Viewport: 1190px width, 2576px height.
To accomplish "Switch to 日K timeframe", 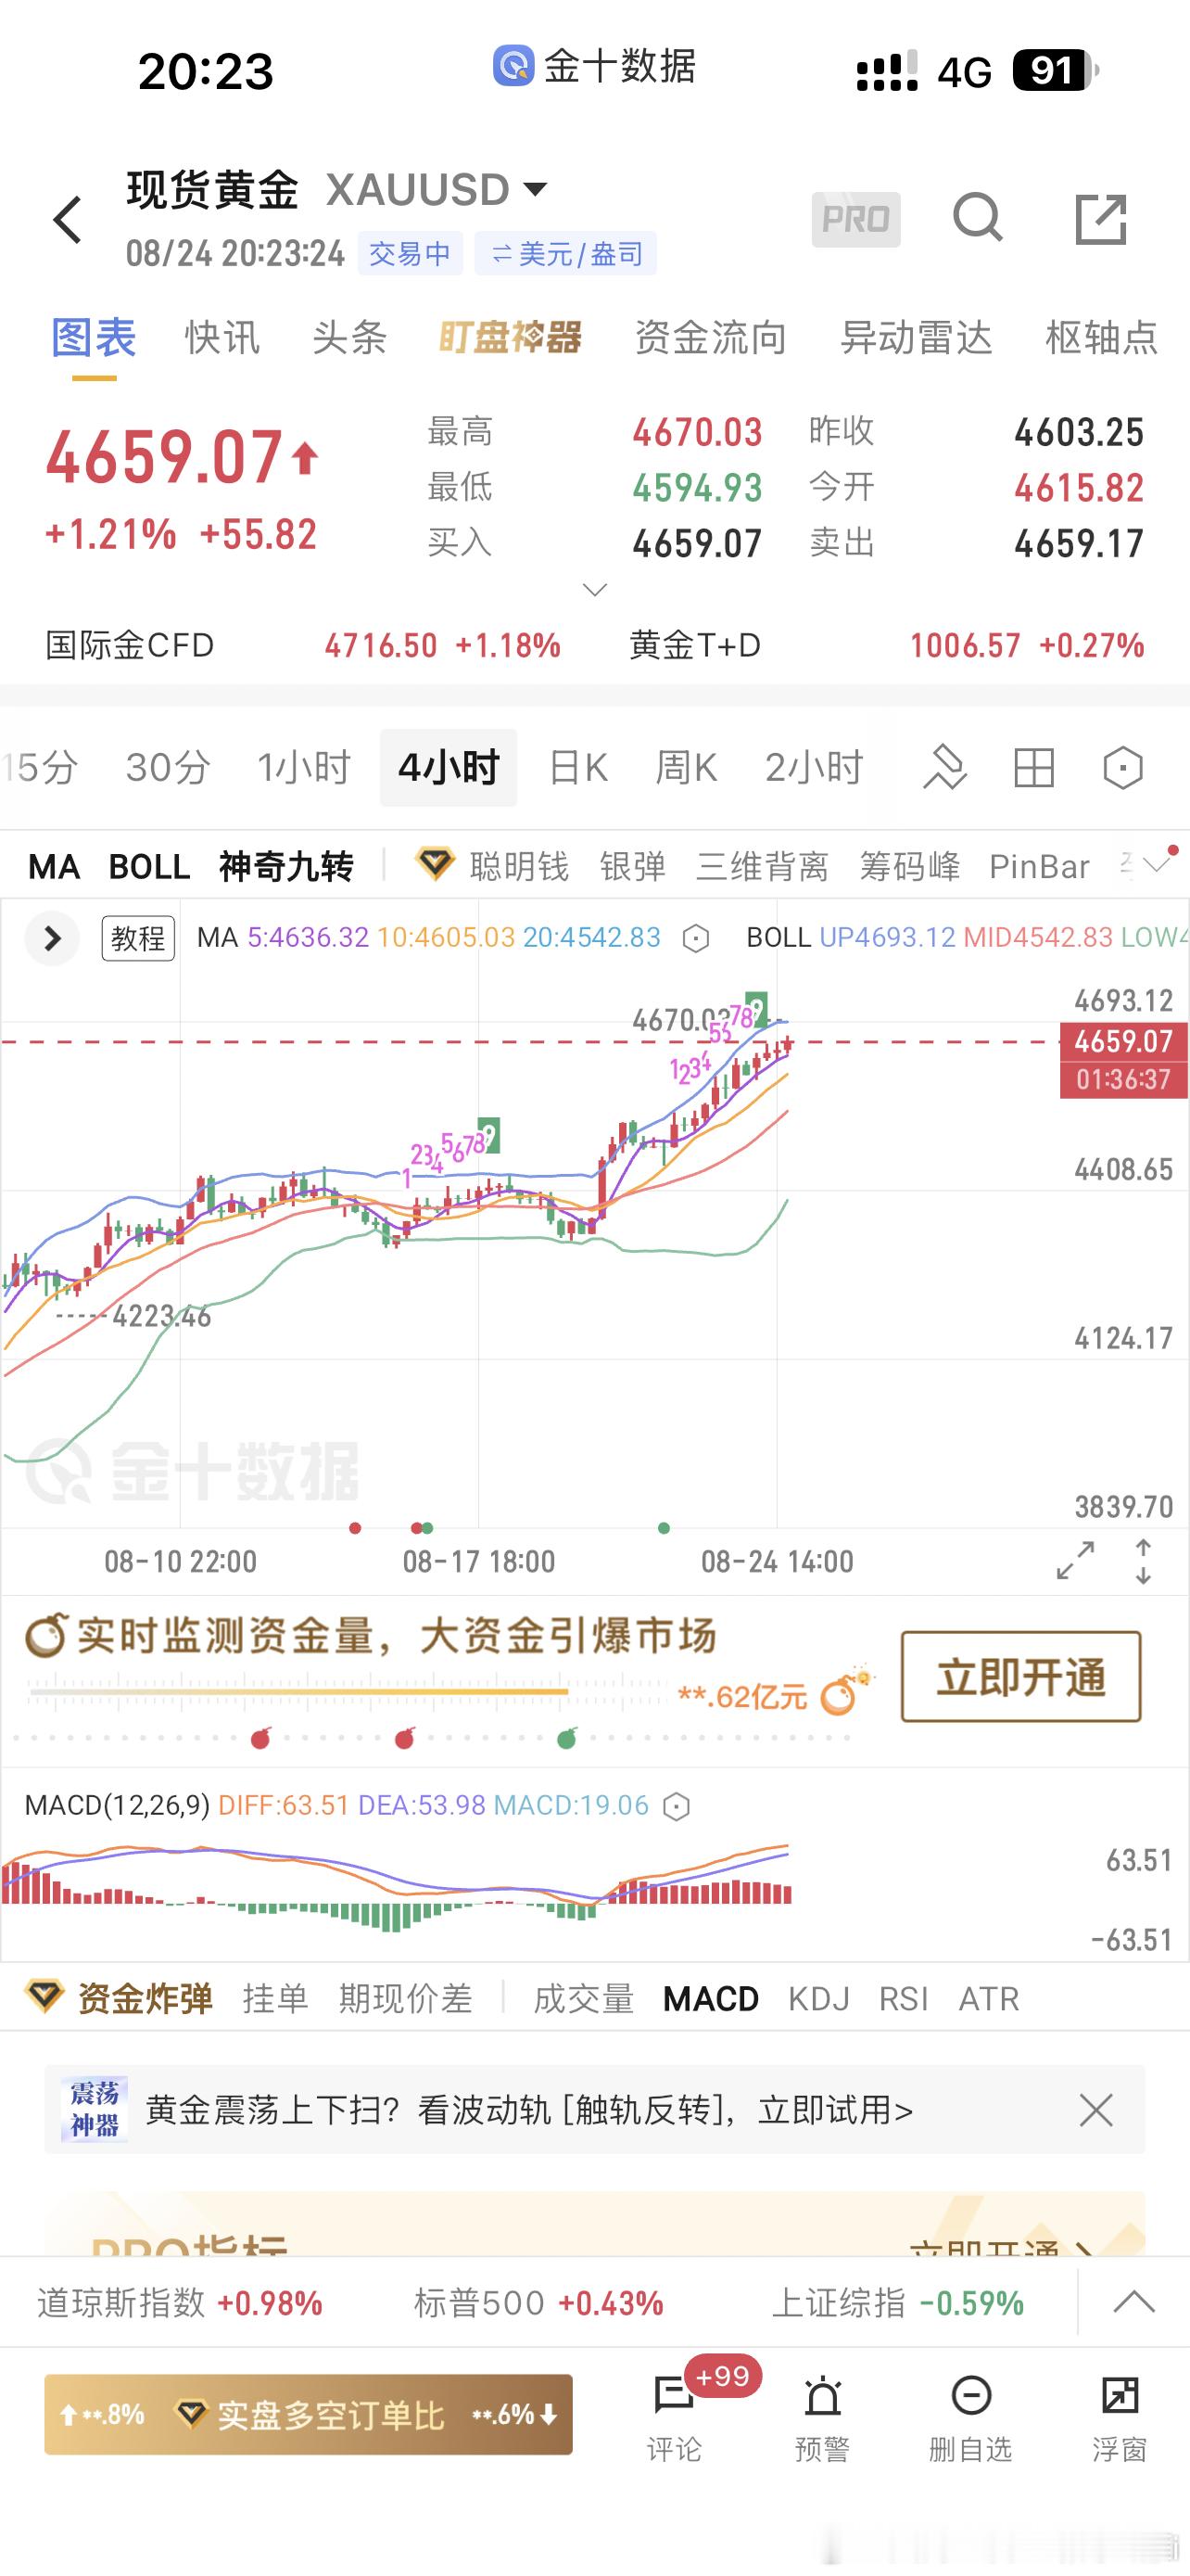I will click(578, 768).
